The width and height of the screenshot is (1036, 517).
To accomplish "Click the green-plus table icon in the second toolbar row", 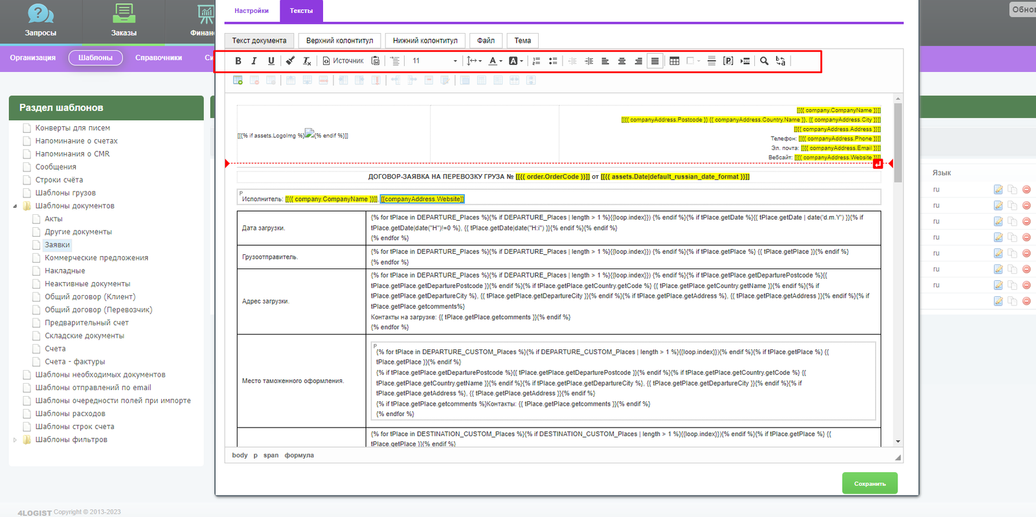I will click(238, 80).
